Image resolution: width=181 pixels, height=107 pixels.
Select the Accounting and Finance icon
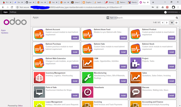pos(136,104)
